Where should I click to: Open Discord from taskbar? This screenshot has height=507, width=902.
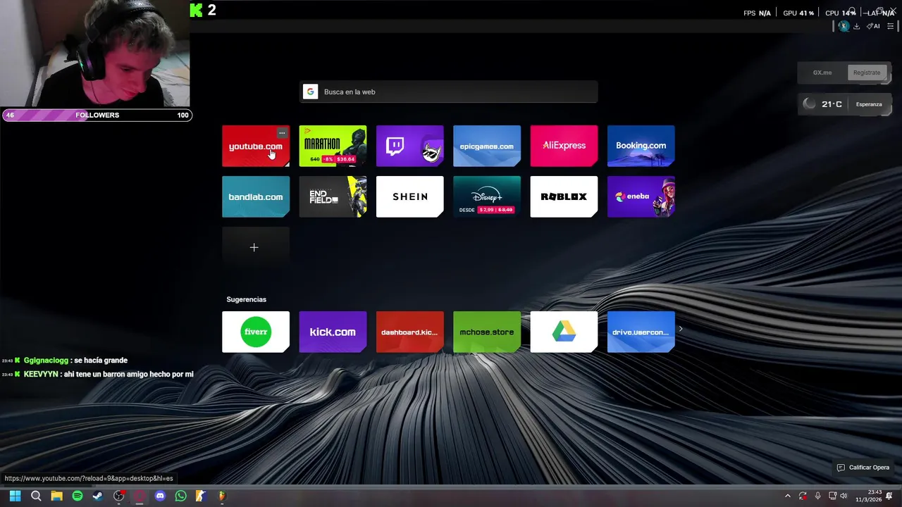tap(160, 496)
